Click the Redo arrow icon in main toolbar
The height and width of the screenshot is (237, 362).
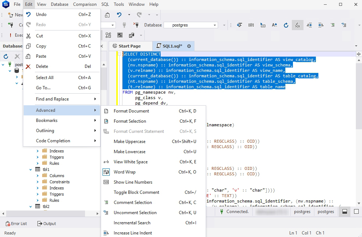click(x=139, y=15)
